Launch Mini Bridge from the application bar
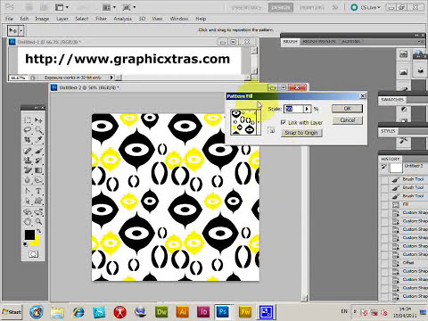This screenshot has height=321, width=428. pyautogui.click(x=44, y=7)
